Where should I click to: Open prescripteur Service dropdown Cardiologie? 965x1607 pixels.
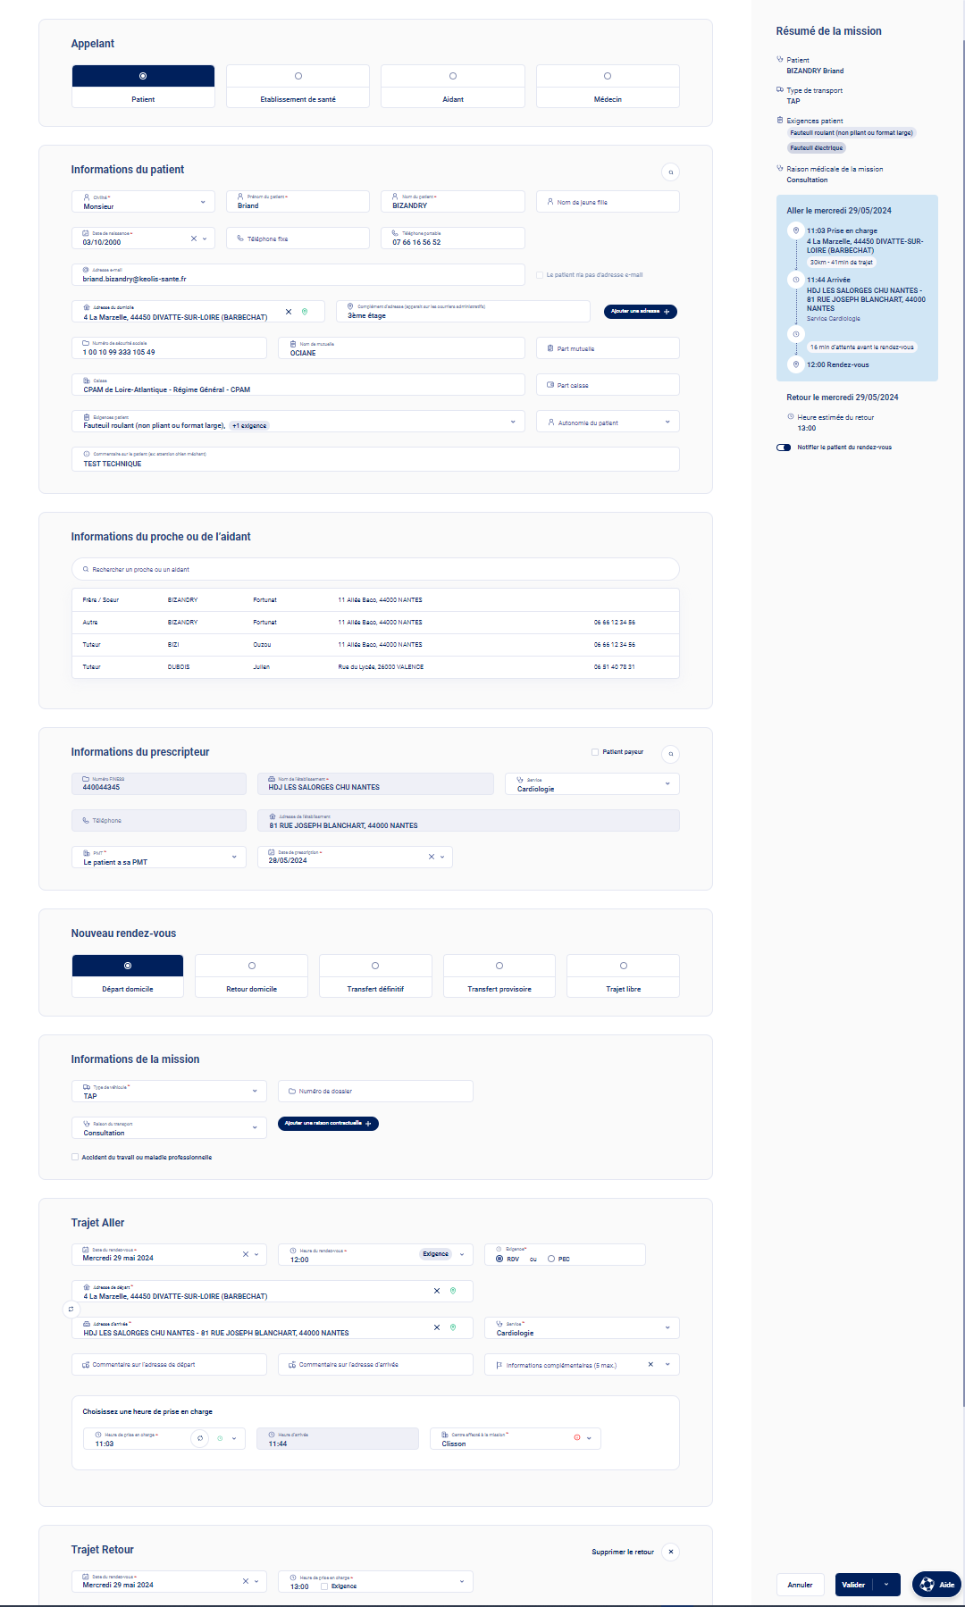pos(592,784)
